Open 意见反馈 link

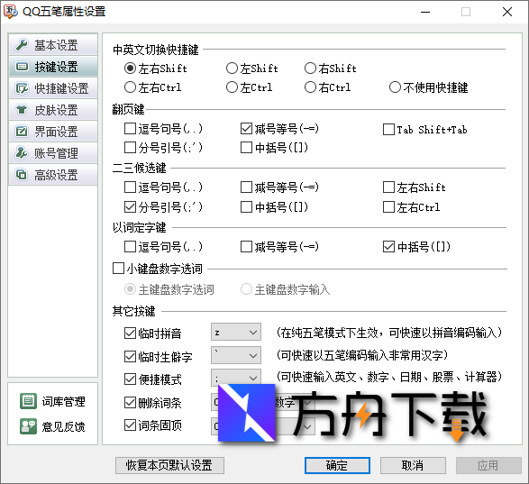click(x=63, y=426)
